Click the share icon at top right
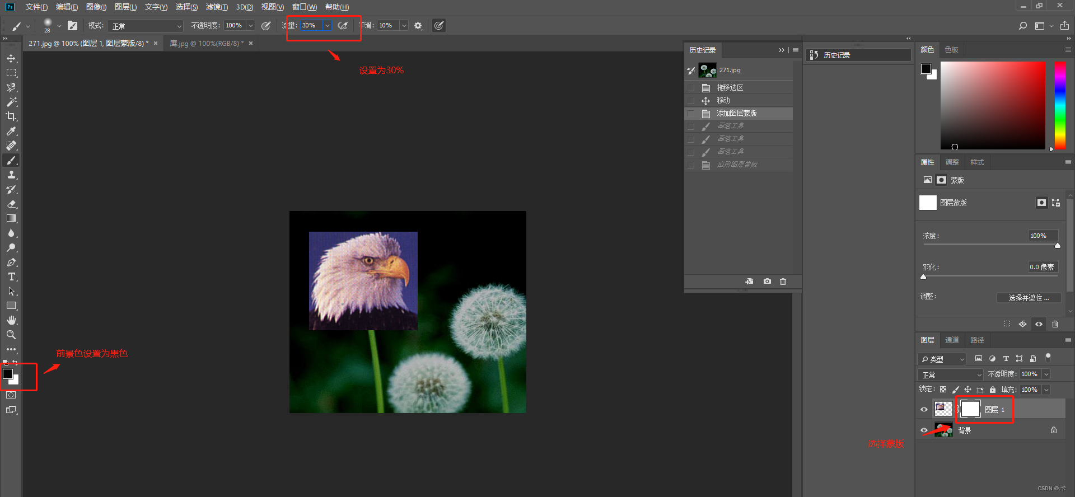 tap(1064, 26)
